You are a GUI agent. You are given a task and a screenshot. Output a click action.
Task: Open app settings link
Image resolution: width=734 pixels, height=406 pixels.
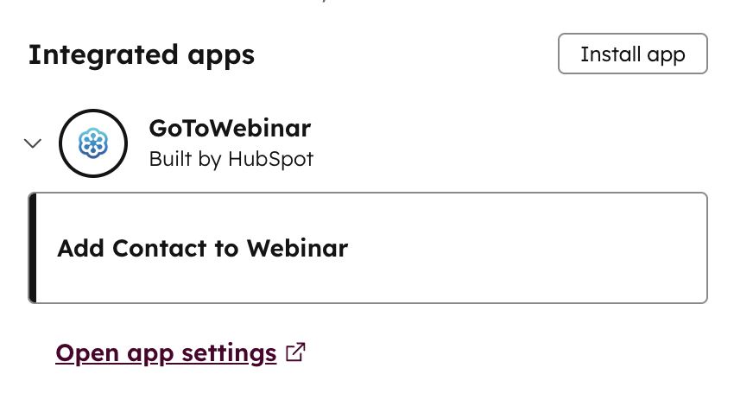(166, 353)
